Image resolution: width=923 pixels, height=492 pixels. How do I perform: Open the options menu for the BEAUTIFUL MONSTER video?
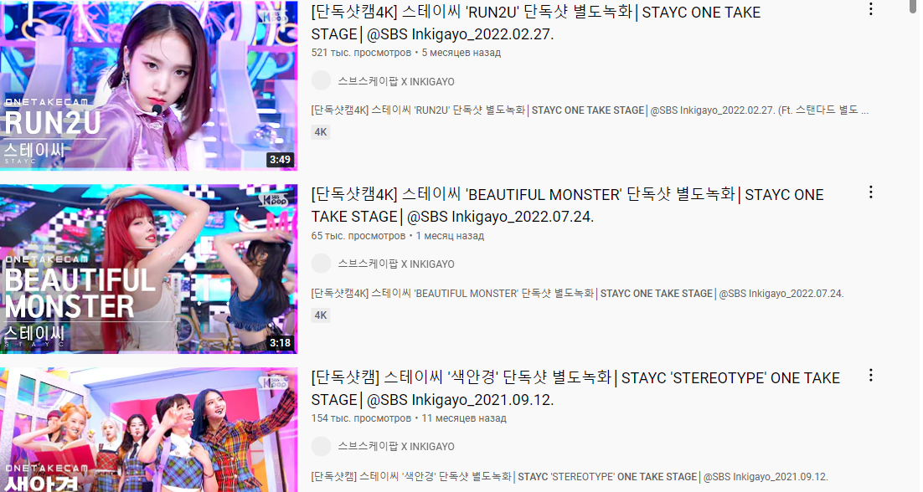pos(870,192)
